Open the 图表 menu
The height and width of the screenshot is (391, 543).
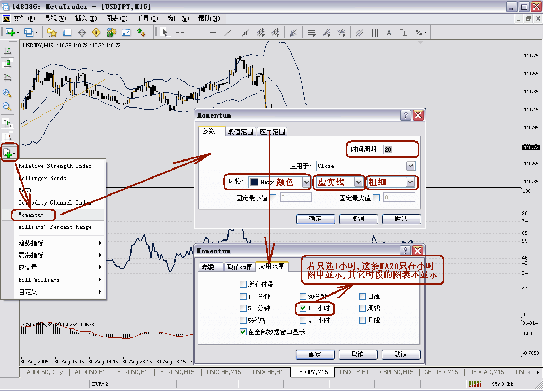[x=117, y=19]
